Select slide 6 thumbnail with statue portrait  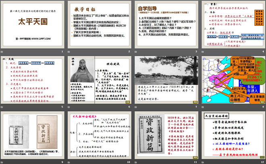coord(100,80)
